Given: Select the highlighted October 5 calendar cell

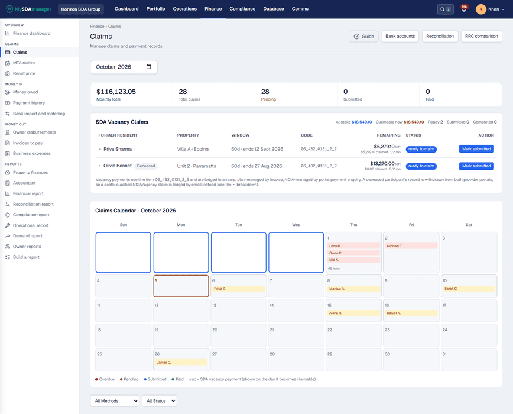Looking at the screenshot, I should [181, 286].
